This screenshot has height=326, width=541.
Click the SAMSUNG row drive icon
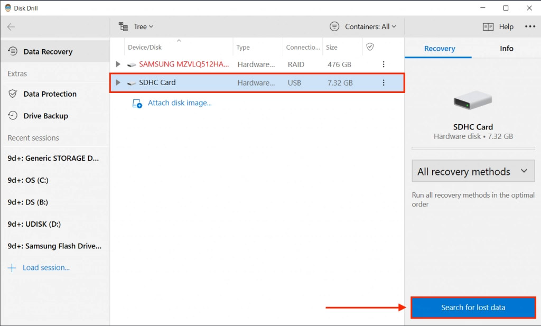(x=132, y=65)
